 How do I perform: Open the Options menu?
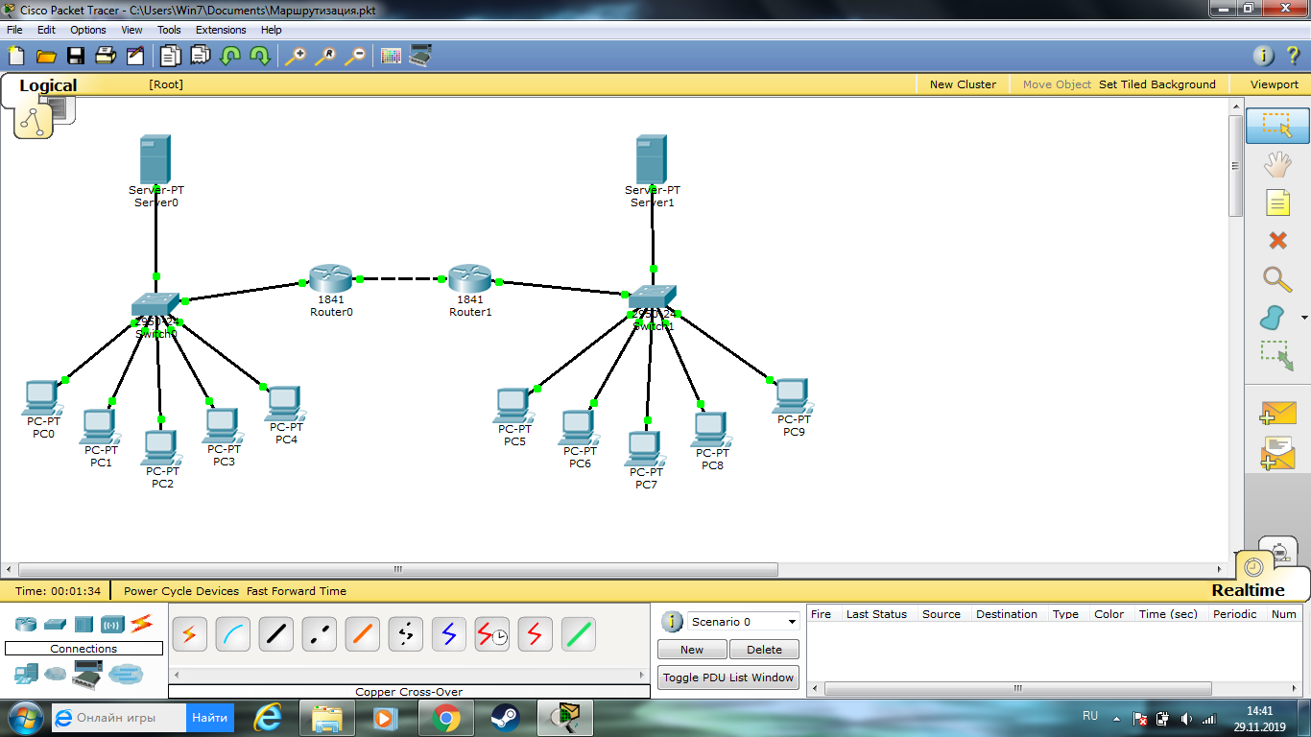(x=88, y=30)
